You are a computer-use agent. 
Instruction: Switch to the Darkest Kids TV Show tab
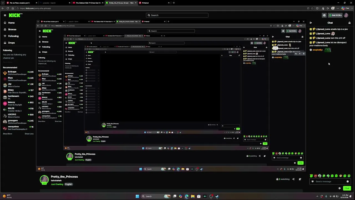pyautogui.click(x=87, y=3)
